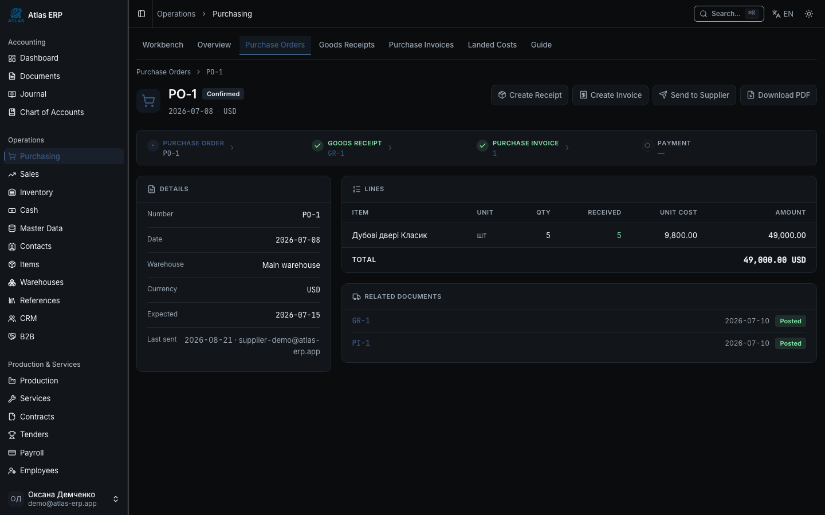Open CRM in sidebar
The image size is (825, 515).
64,318
